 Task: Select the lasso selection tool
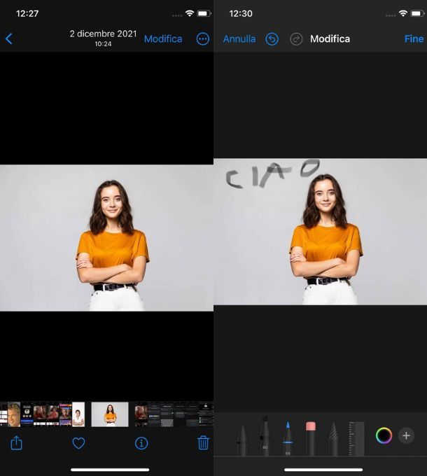click(333, 438)
